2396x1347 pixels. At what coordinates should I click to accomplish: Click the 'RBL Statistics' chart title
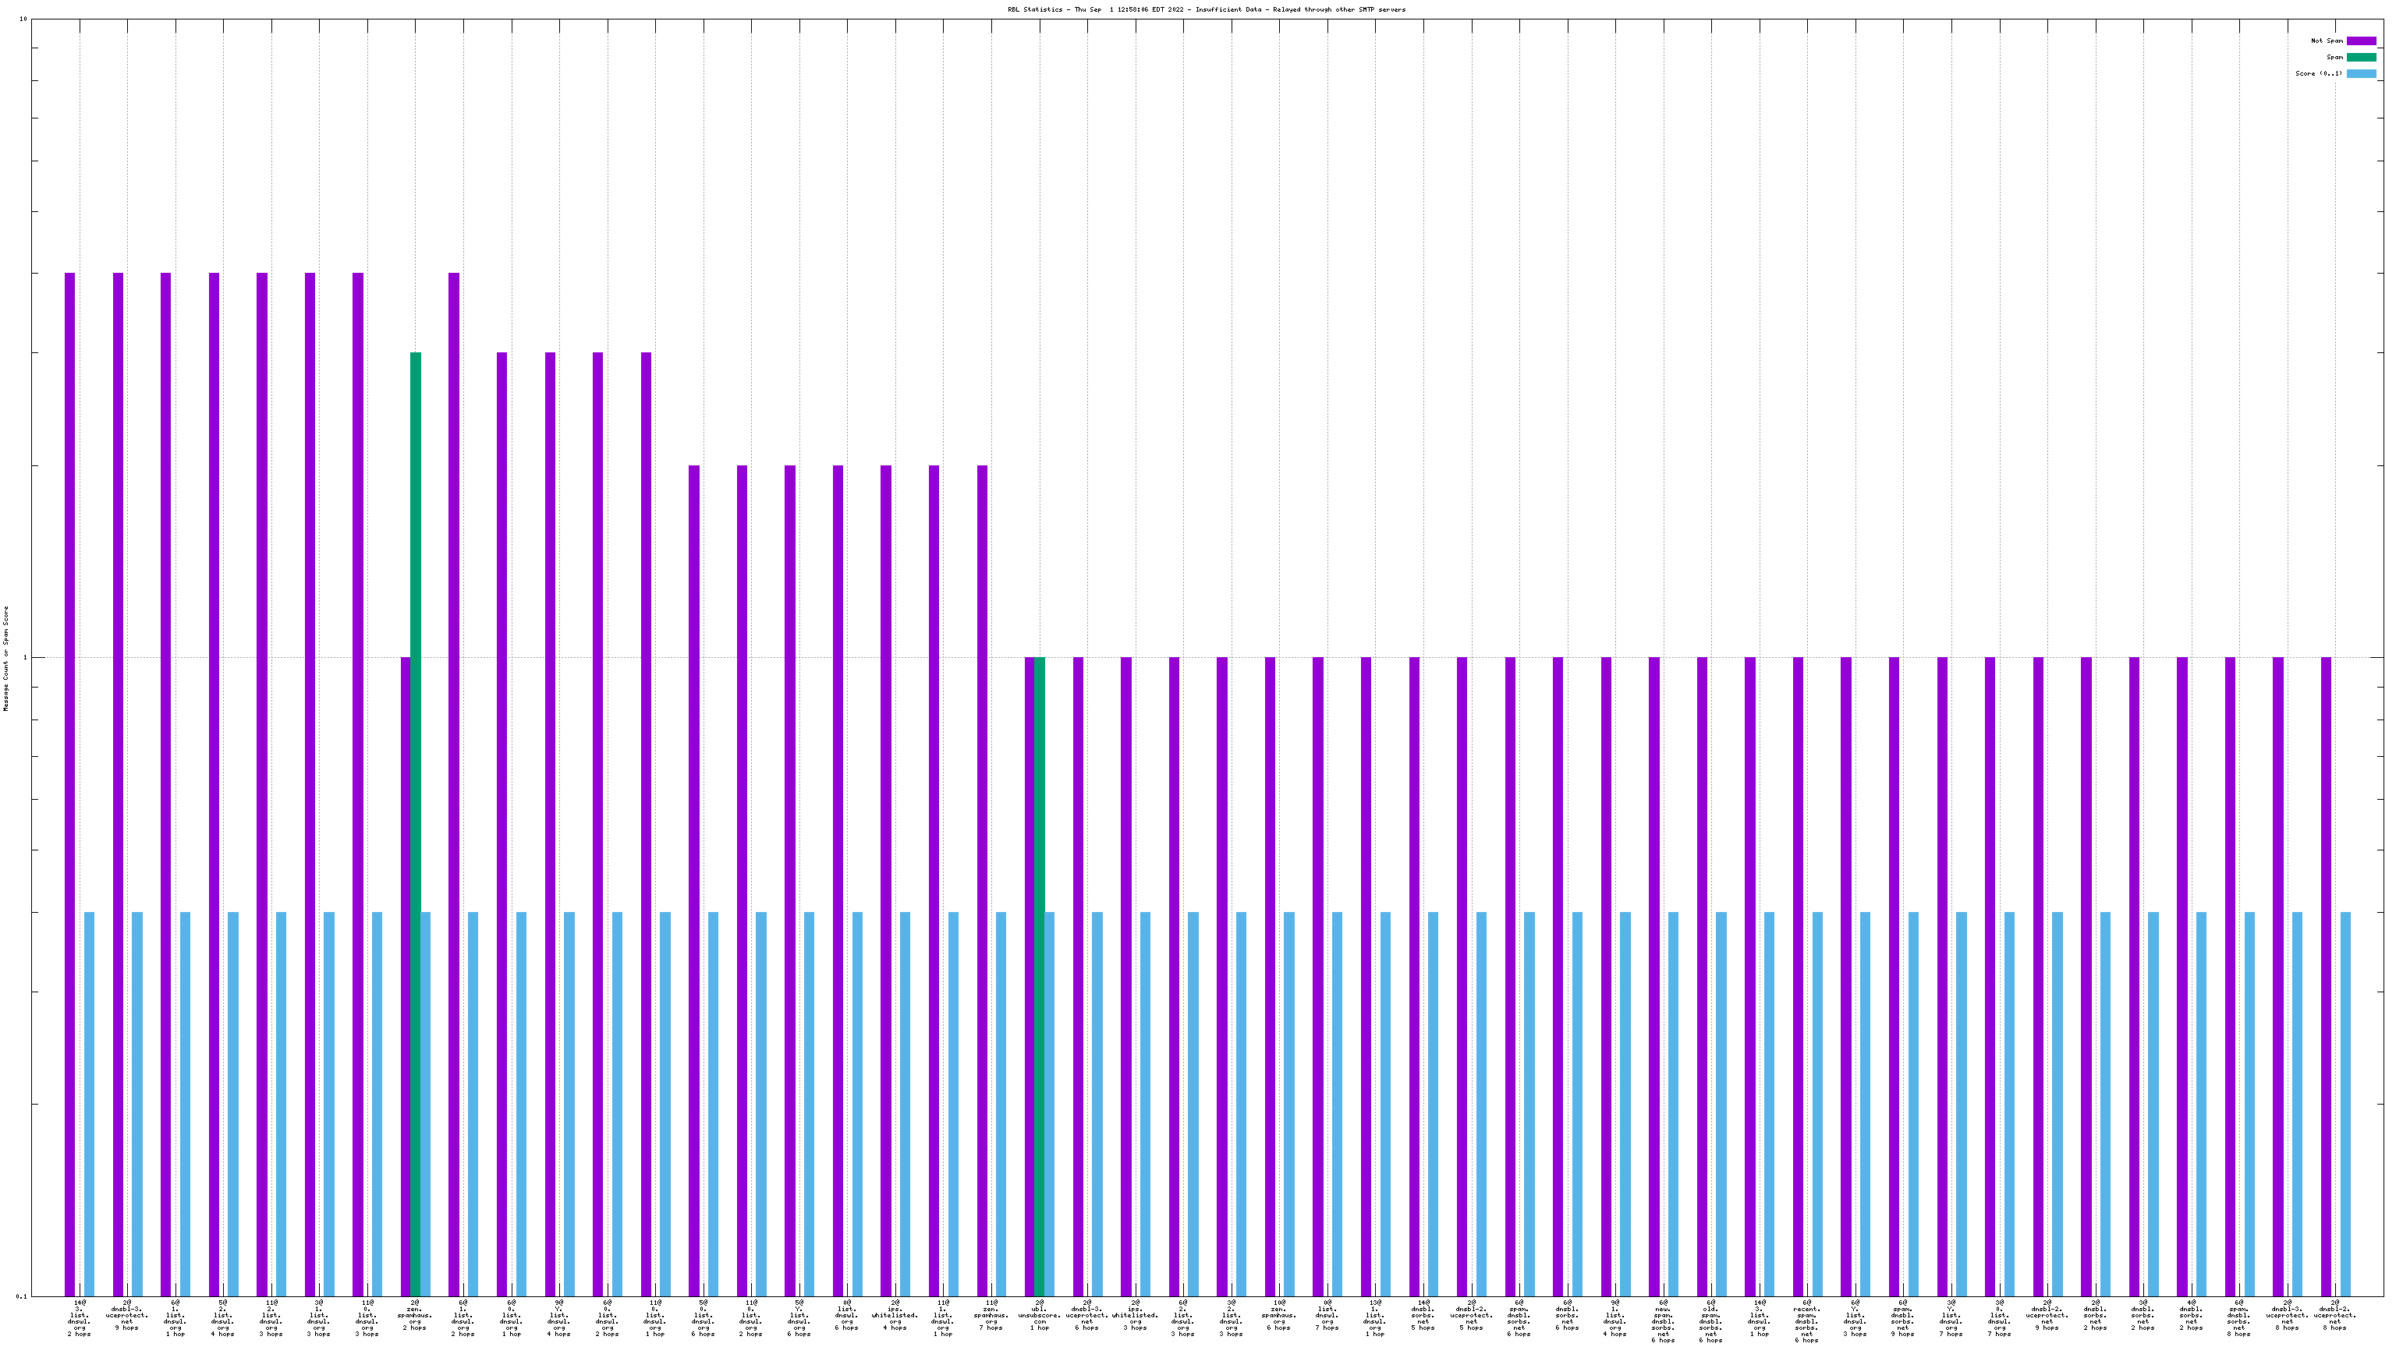pyautogui.click(x=1207, y=9)
